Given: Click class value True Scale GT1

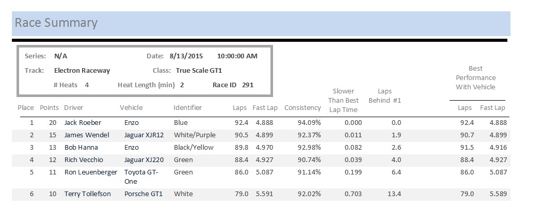Looking at the screenshot, I should tap(199, 71).
